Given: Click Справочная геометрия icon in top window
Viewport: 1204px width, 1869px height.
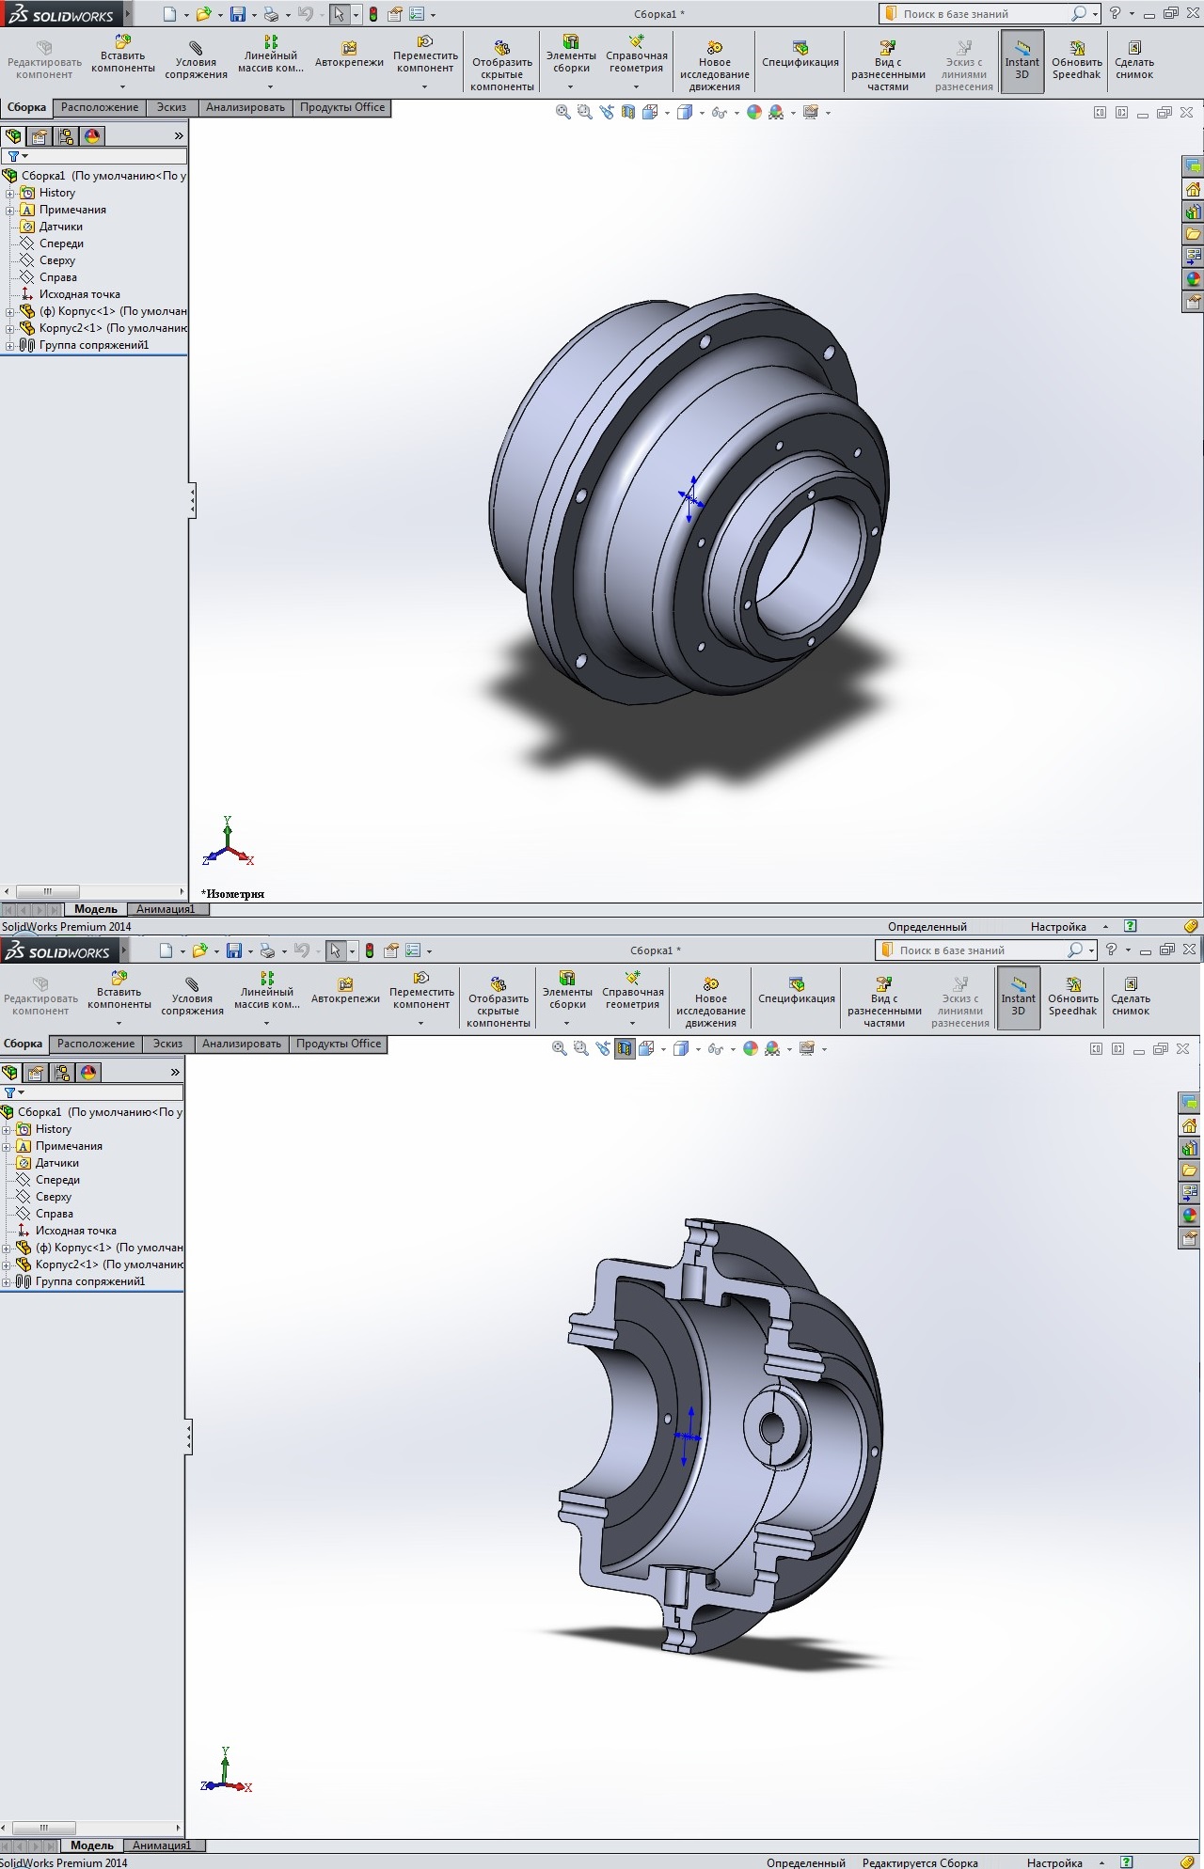Looking at the screenshot, I should 637,42.
